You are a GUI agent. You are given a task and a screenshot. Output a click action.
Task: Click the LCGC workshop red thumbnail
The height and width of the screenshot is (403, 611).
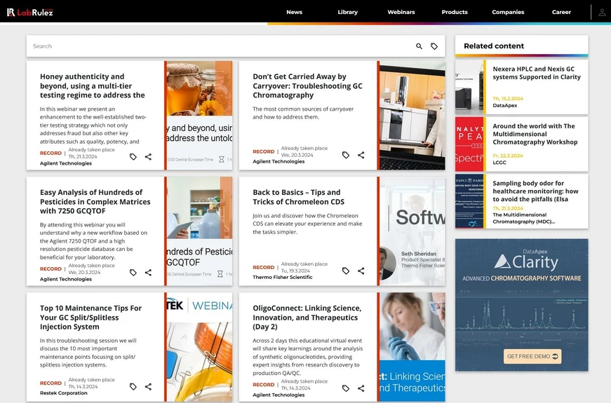(x=469, y=144)
